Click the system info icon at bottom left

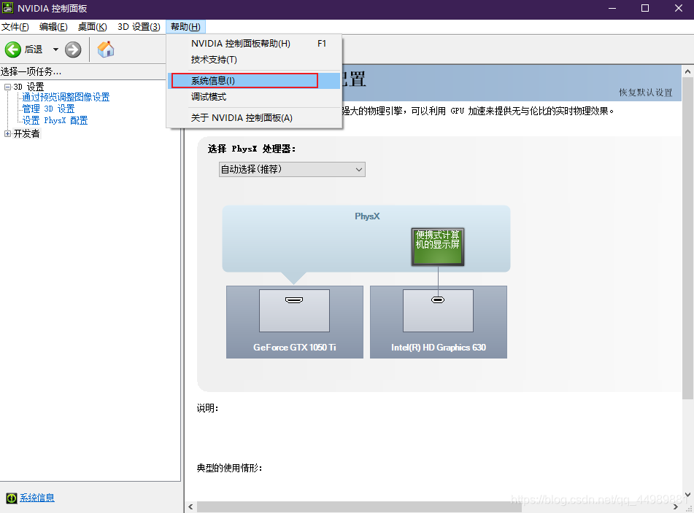(12, 498)
